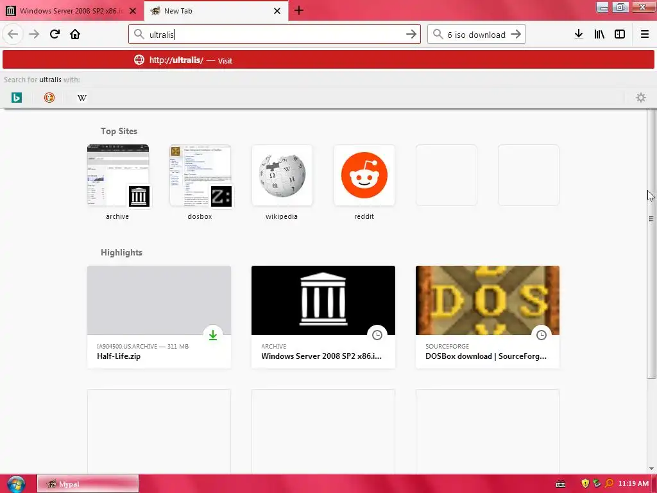Visit http://ultralis/ suggestion

click(328, 60)
